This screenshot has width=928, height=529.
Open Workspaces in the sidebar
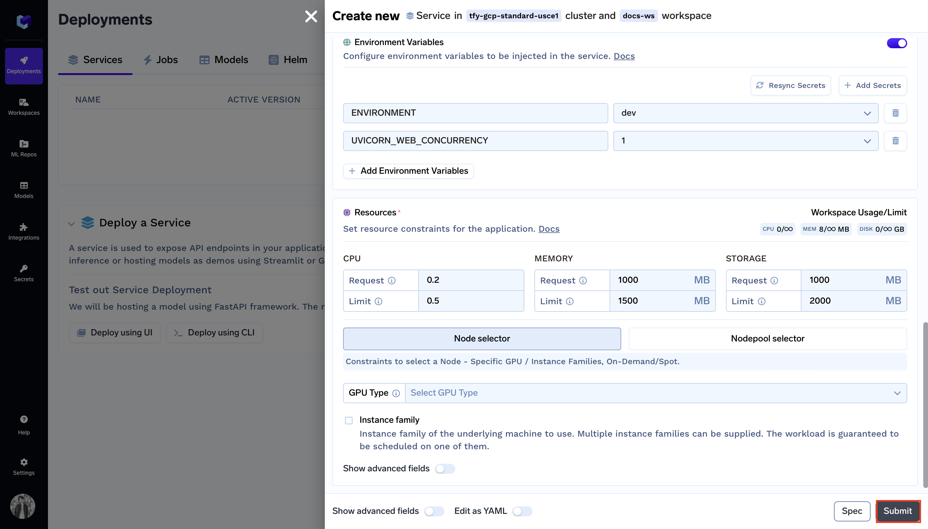click(x=24, y=107)
